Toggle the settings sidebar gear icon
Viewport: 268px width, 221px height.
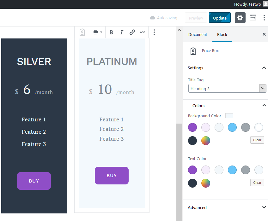240,18
